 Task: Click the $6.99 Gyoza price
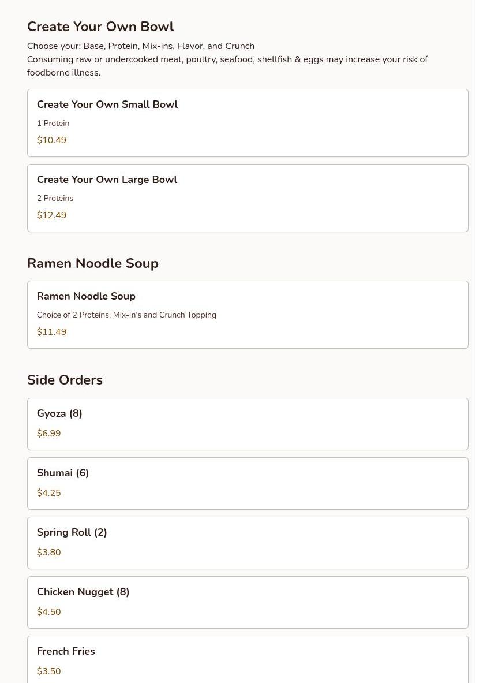click(x=48, y=434)
